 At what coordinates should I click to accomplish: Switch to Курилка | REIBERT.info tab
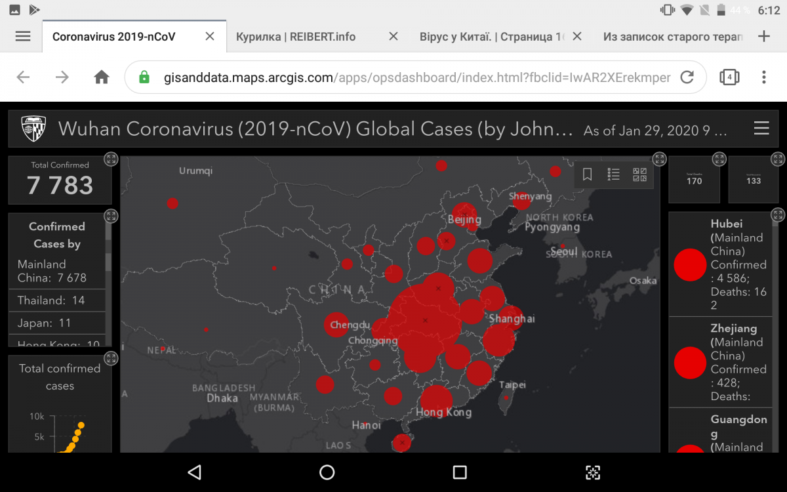pyautogui.click(x=296, y=37)
